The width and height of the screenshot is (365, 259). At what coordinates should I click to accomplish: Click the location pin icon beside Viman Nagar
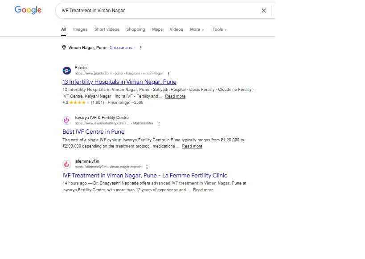[64, 48]
